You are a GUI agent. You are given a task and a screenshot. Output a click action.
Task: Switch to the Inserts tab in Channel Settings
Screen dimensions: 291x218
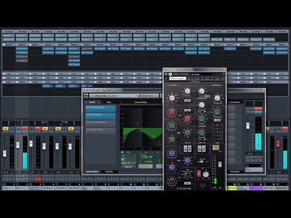(x=92, y=102)
